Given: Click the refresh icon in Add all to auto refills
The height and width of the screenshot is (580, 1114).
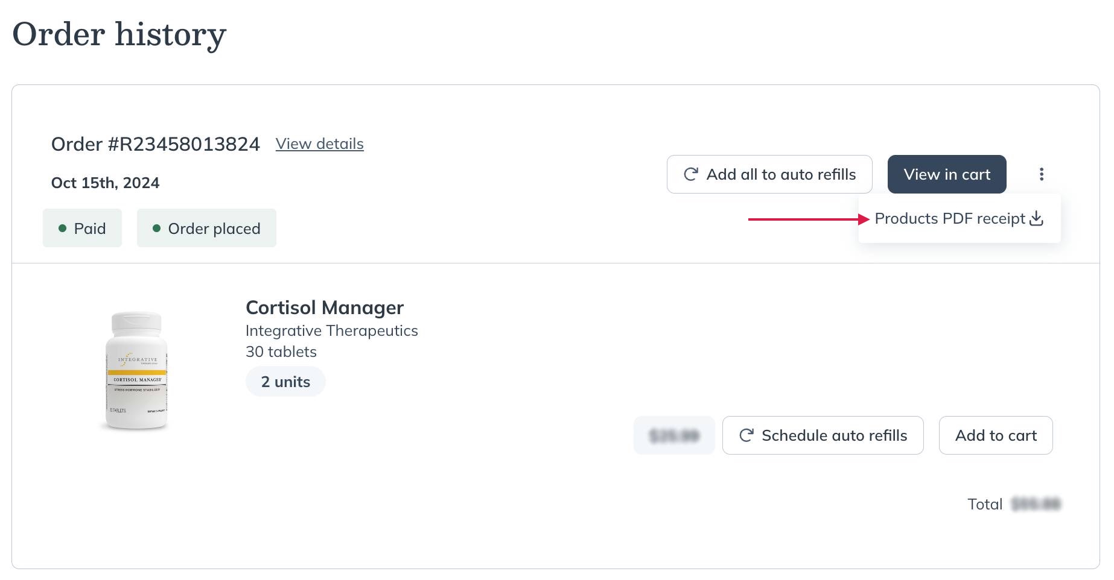Looking at the screenshot, I should [690, 174].
